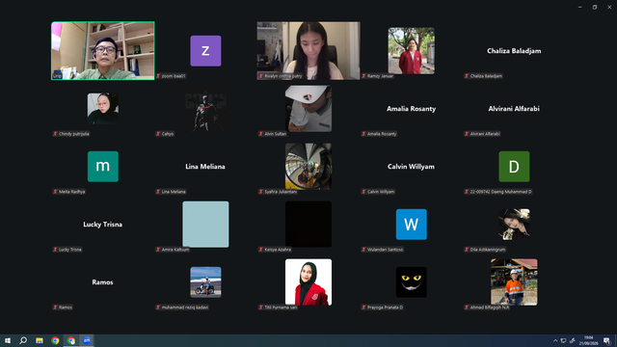Select Prayoga Pranata D's black cat avatar

(412, 282)
